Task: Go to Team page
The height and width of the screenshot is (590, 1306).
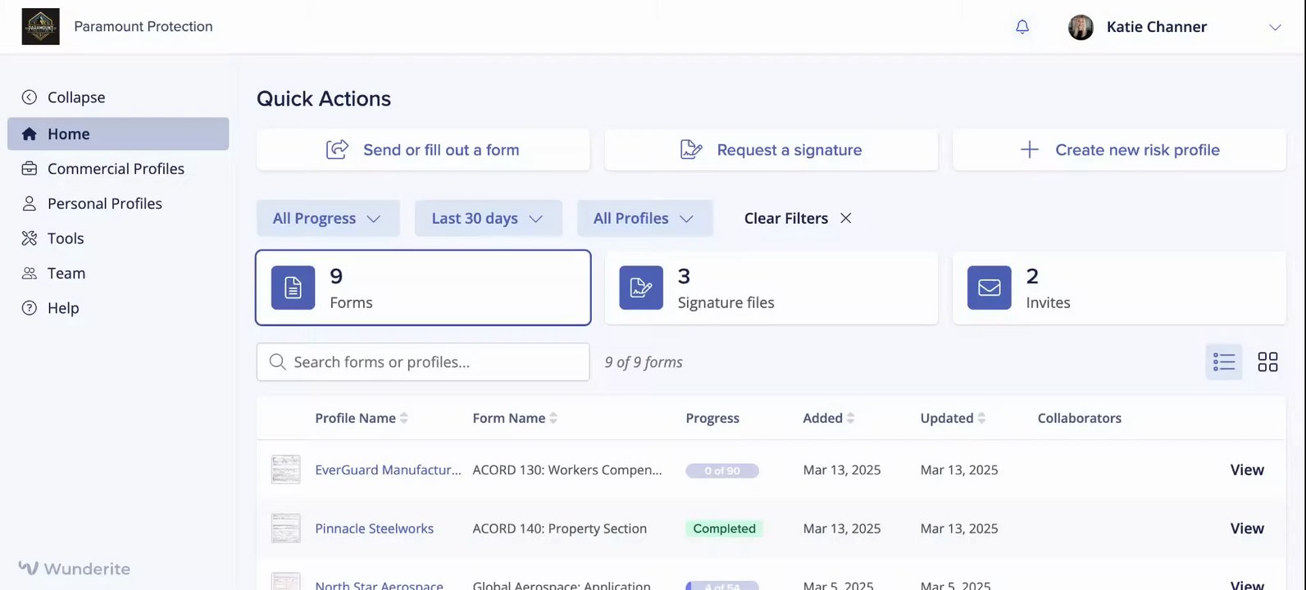Action: [x=66, y=274]
